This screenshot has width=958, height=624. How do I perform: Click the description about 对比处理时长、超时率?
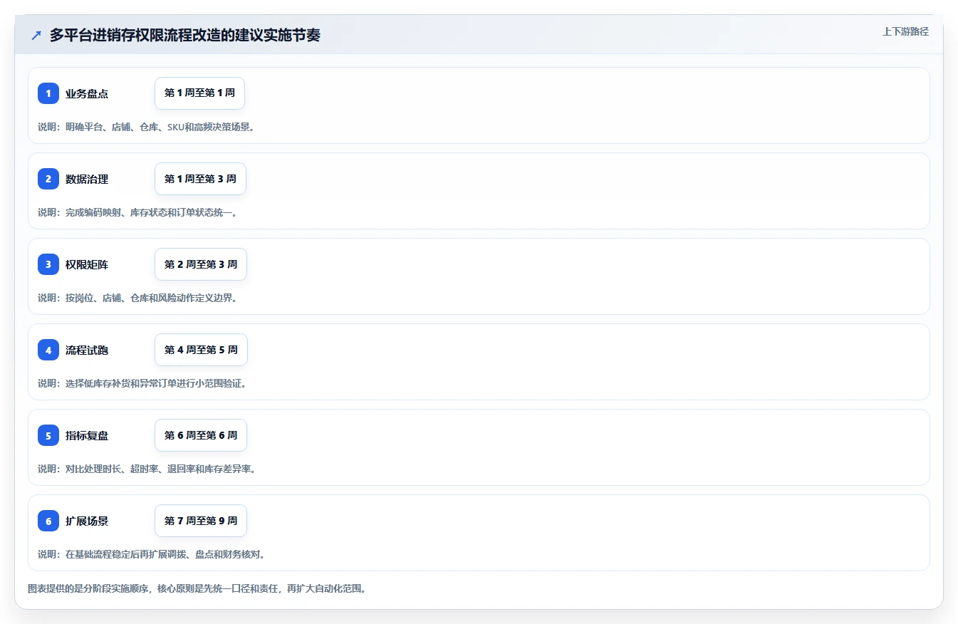(147, 469)
